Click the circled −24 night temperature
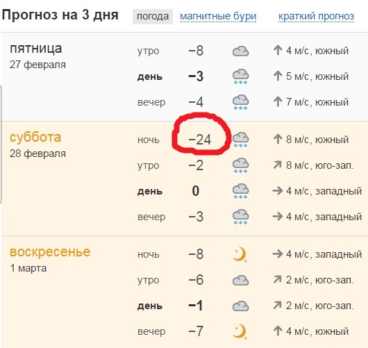368x348 pixels. point(200,140)
